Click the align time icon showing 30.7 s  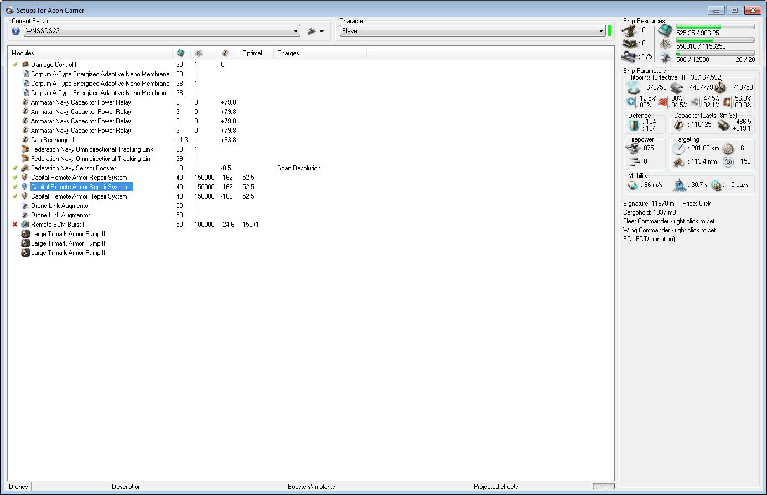pos(680,185)
